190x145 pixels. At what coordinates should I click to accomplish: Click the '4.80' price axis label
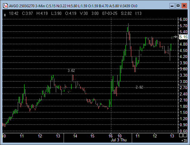183,44
